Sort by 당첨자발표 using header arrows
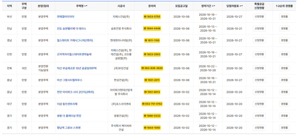The image size is (297, 135). click(241, 6)
